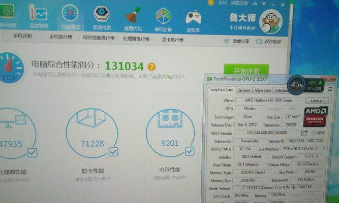Viewport: 339px width, 203px height.
Task: Open title bar menu dropdown arrow
Action: pyautogui.click(x=264, y=4)
